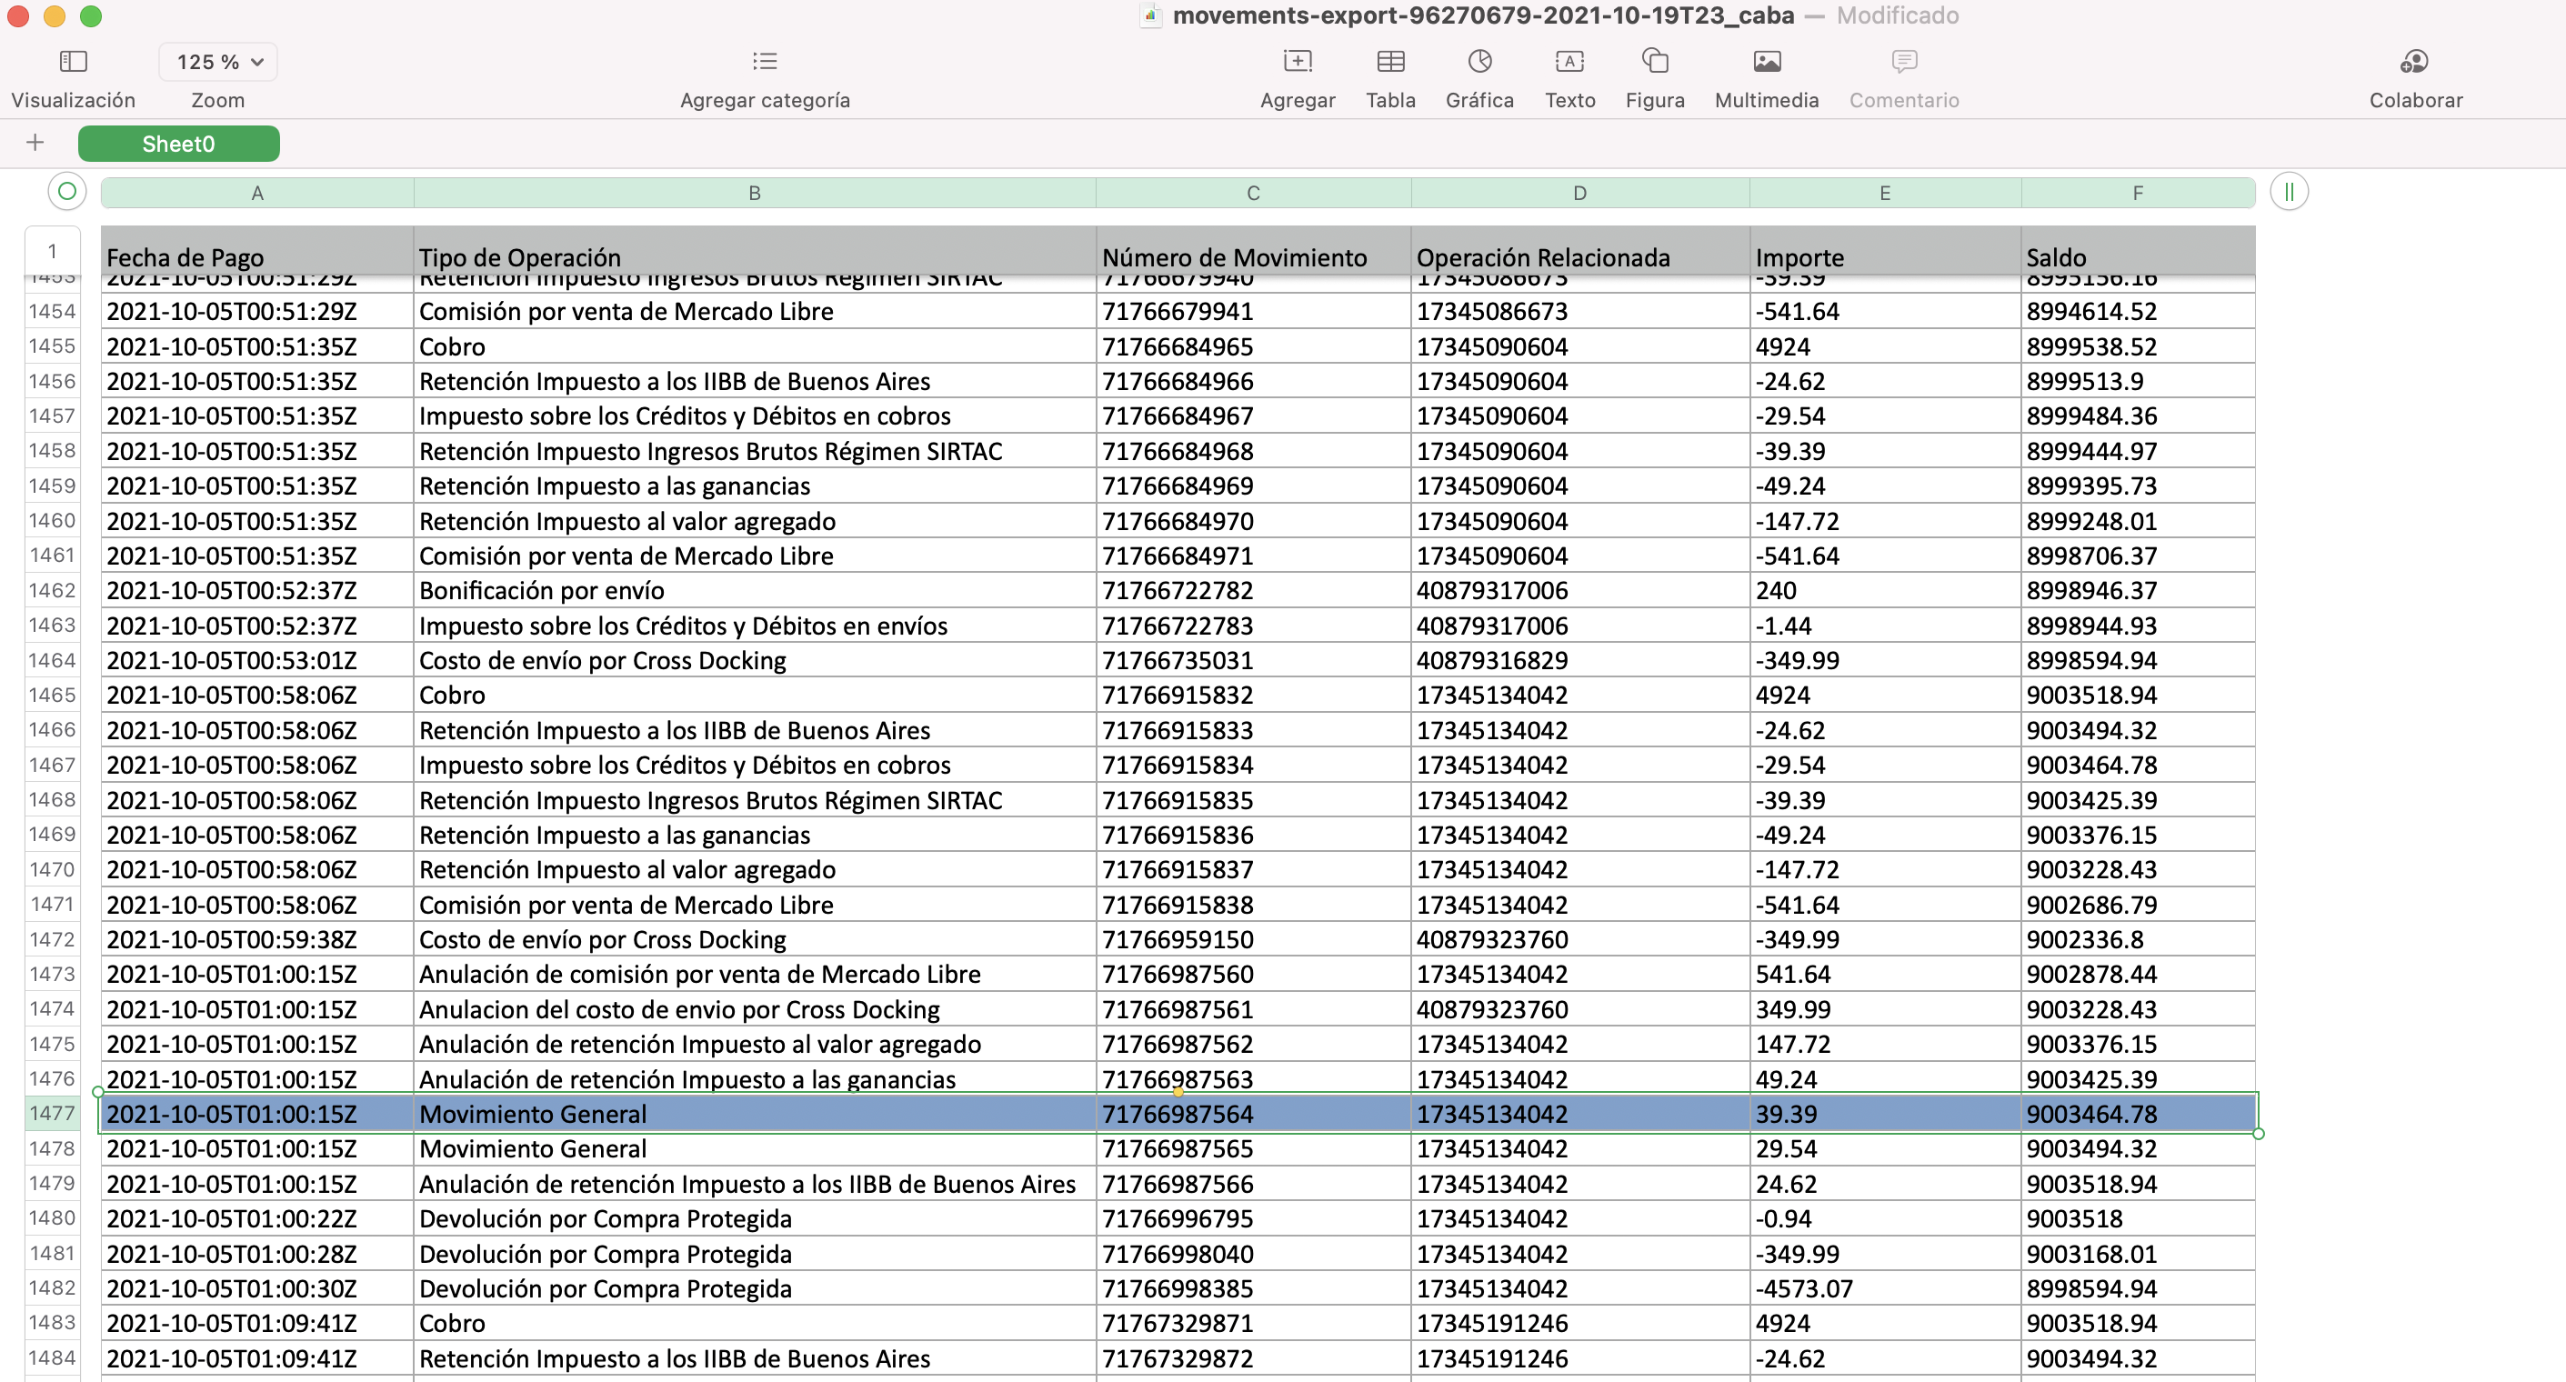Open the Gráfica chart icon

1479,62
